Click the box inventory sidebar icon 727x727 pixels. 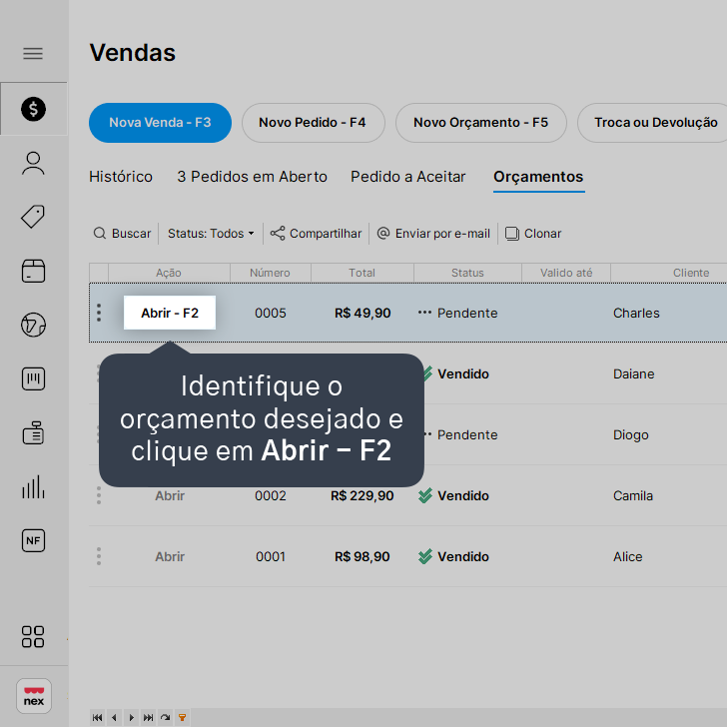coord(33,271)
